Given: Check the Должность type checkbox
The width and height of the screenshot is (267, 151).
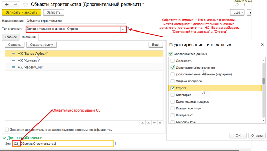Looking at the screenshot, I should tap(173, 61).
